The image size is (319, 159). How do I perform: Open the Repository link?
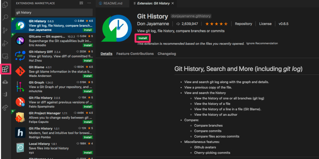(x=243, y=24)
